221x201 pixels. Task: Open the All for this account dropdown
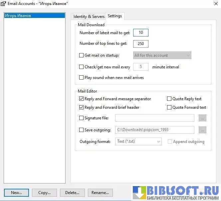pos(162,55)
